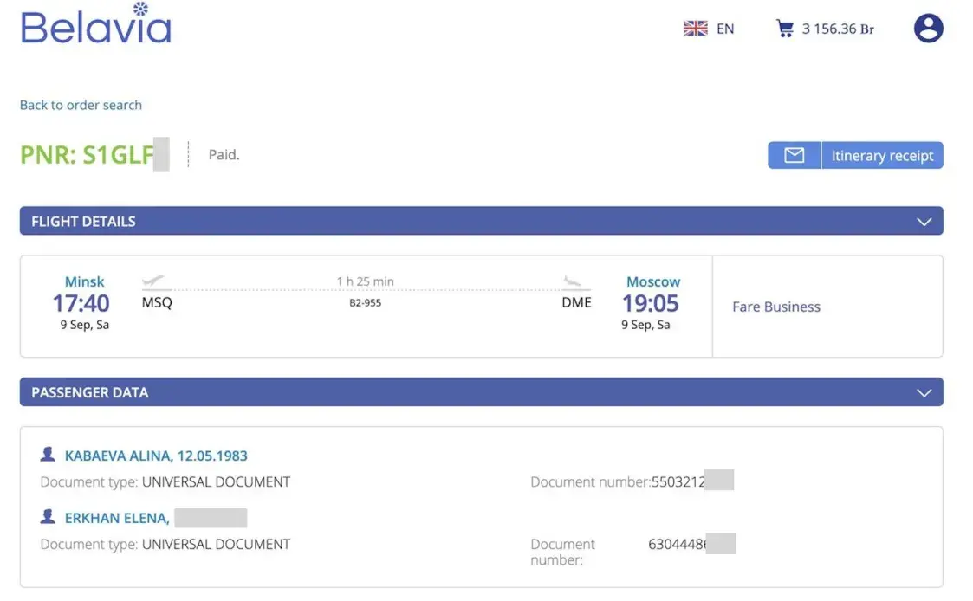Open the EN language selector

pos(725,29)
